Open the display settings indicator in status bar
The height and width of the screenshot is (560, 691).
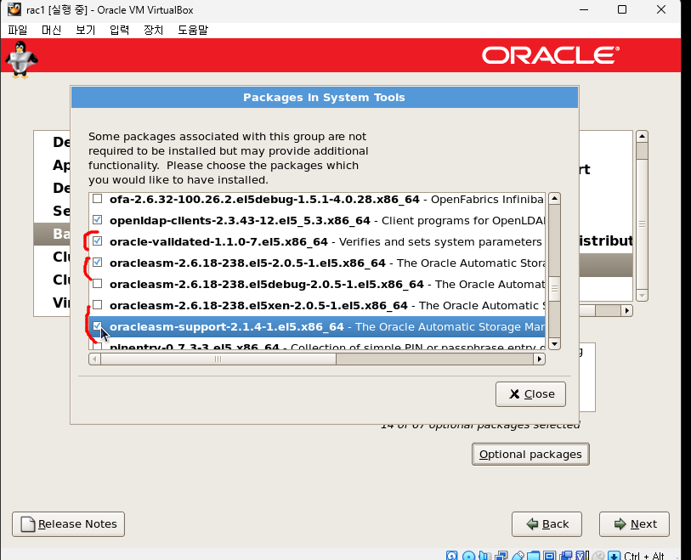pyautogui.click(x=550, y=556)
